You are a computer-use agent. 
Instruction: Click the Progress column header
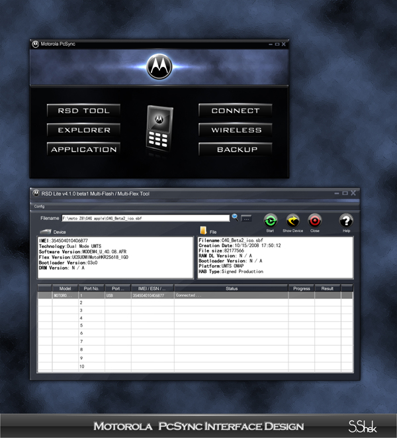point(301,288)
